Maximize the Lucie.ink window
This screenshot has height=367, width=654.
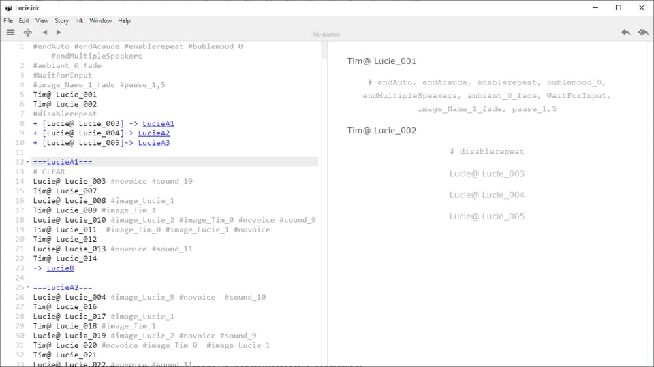[619, 8]
